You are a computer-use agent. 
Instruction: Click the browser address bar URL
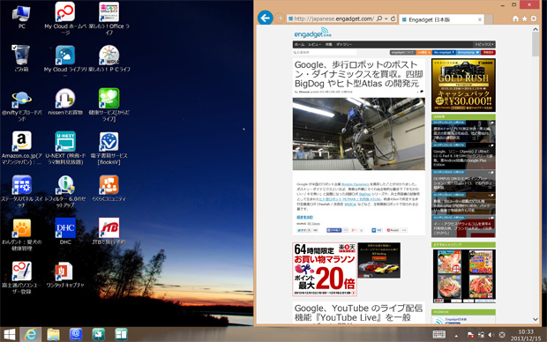point(333,19)
